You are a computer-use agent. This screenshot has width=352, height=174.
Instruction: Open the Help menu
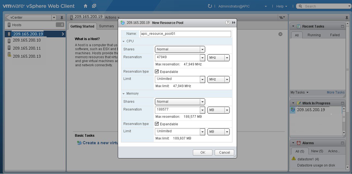[x=282, y=6]
